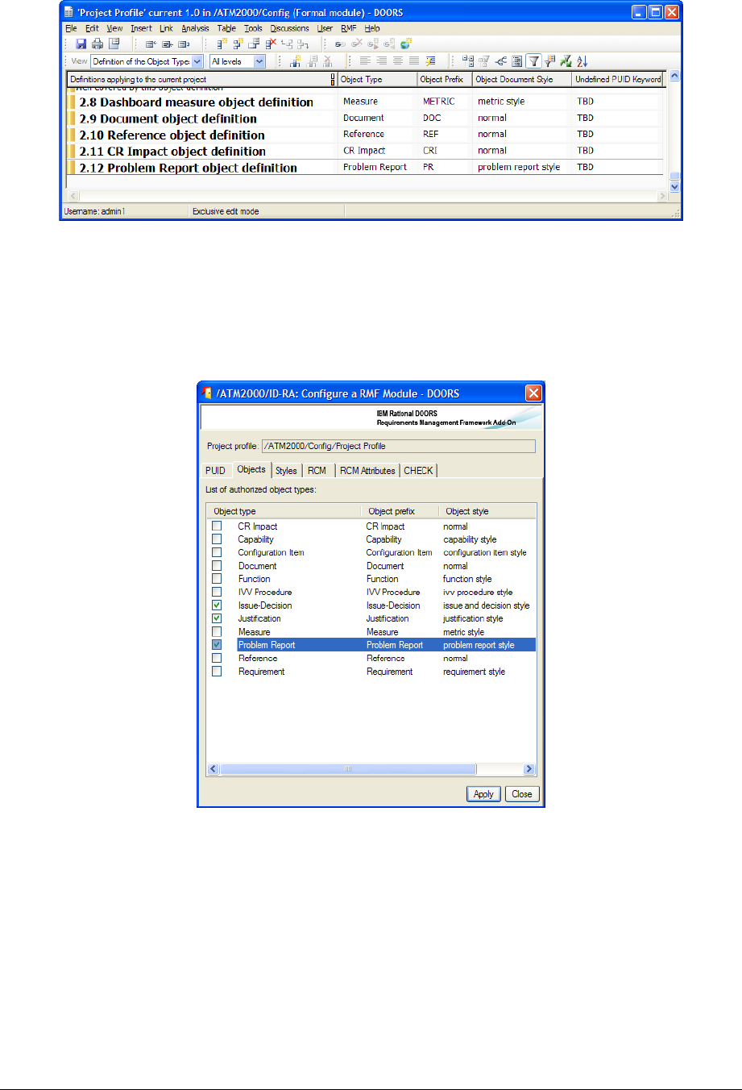742x1090 pixels.
Task: Click the outline tree view icon
Action: tap(469, 61)
